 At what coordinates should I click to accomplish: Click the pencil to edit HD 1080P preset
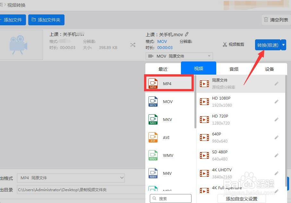point(276,101)
